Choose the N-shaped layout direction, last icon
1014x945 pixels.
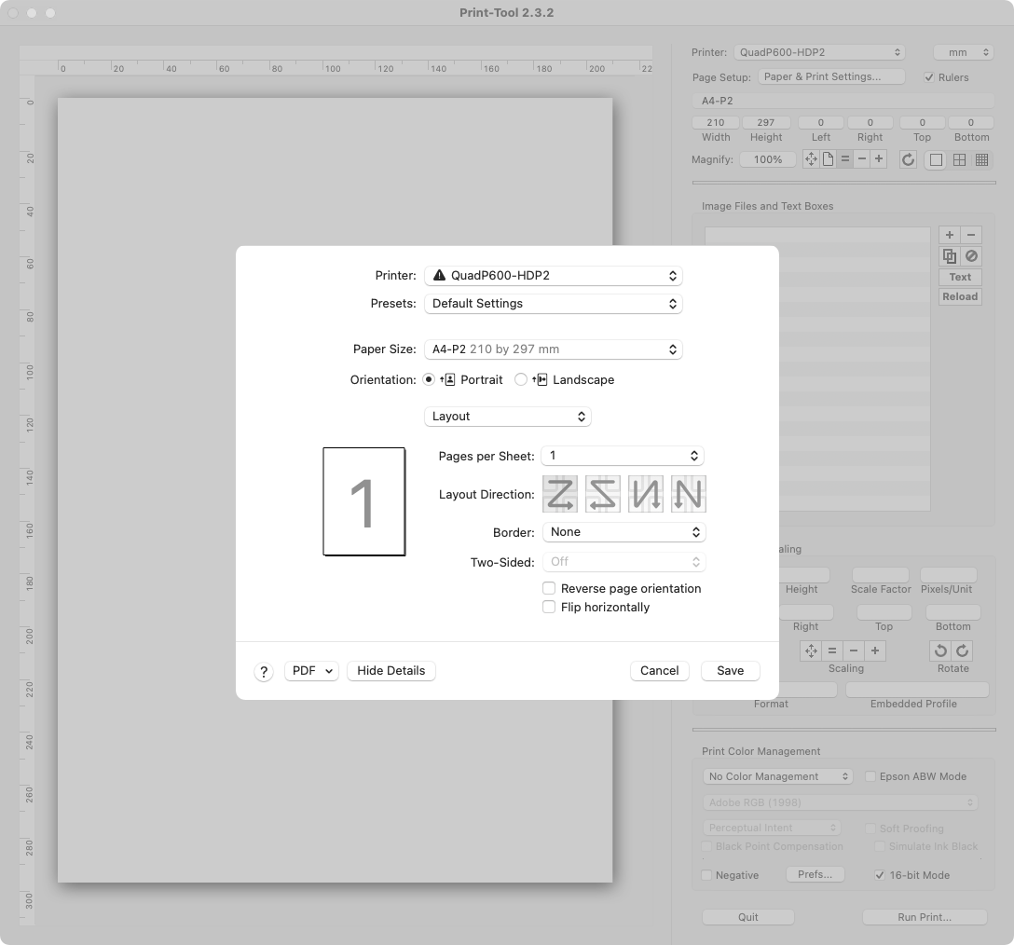tap(688, 494)
